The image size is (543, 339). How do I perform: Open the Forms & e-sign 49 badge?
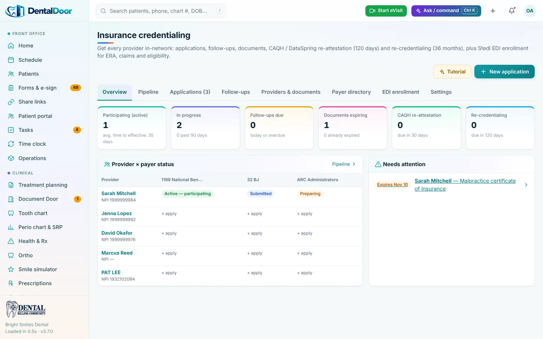(x=76, y=88)
